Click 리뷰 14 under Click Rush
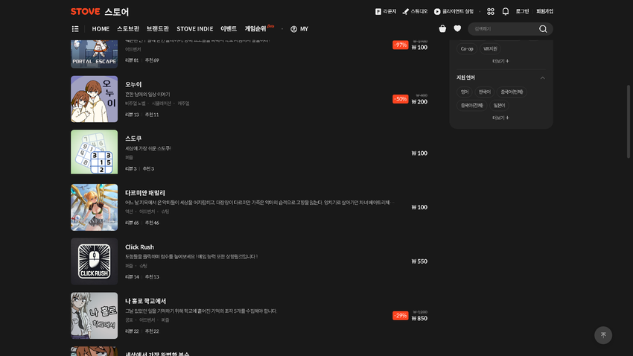Screen dimensions: 633x356 [132, 277]
